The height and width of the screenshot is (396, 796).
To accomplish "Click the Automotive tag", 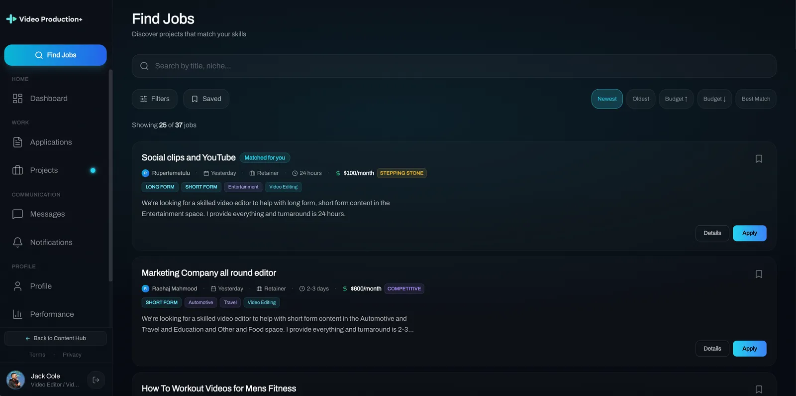I will point(200,303).
